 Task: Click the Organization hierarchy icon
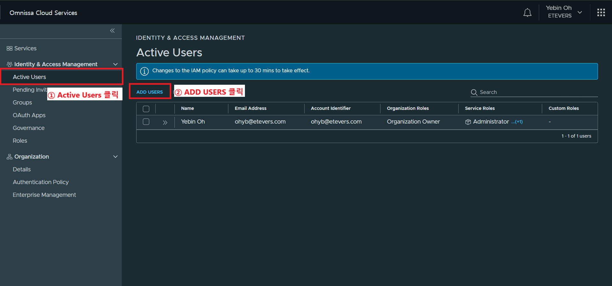(x=10, y=157)
